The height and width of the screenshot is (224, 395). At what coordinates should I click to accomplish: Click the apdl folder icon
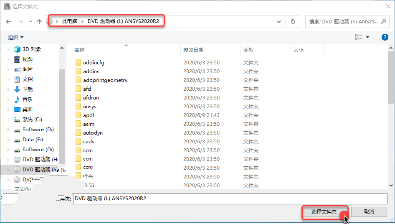coord(78,115)
